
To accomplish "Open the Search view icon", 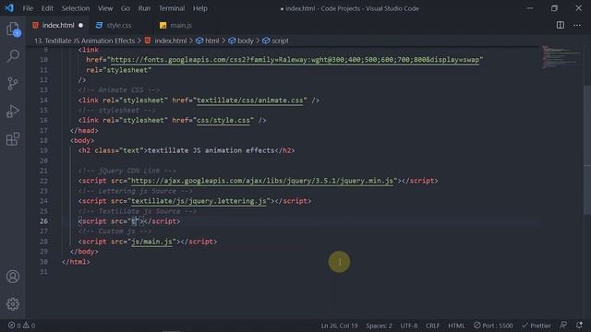I will click(x=13, y=56).
